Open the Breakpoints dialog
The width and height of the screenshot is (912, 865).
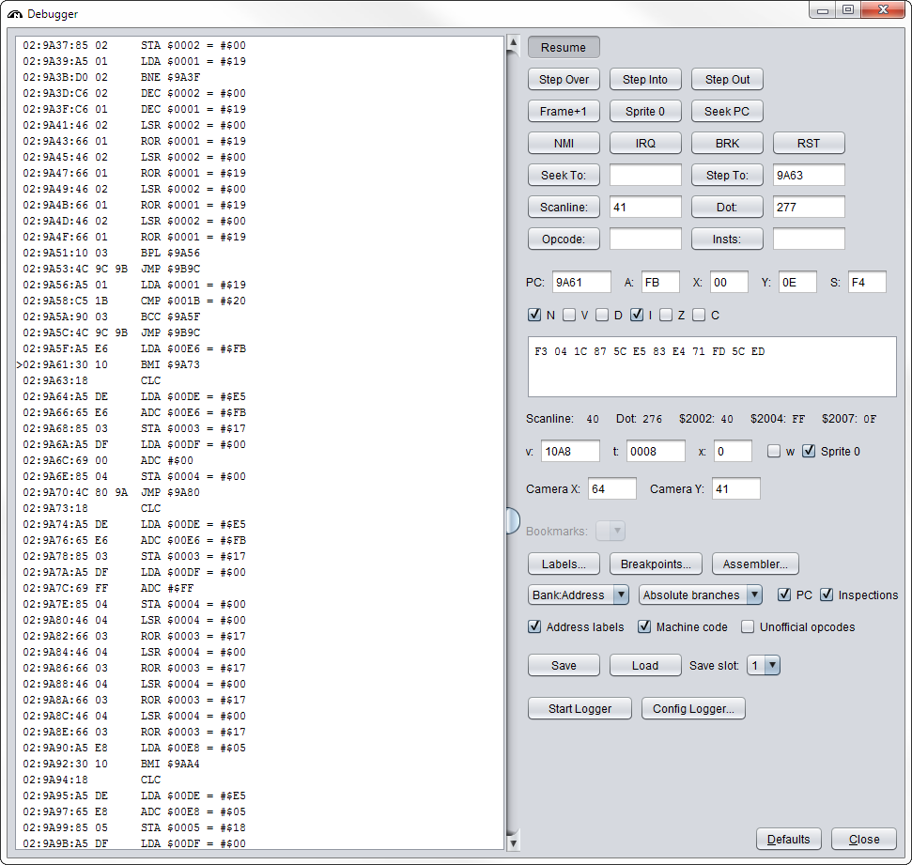[x=657, y=564]
